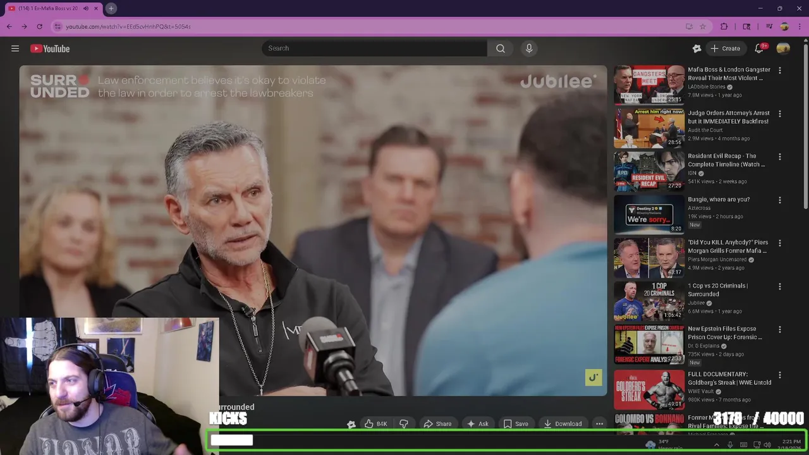Open the YouTube hamburger guide menu
This screenshot has width=809, height=455.
point(15,49)
